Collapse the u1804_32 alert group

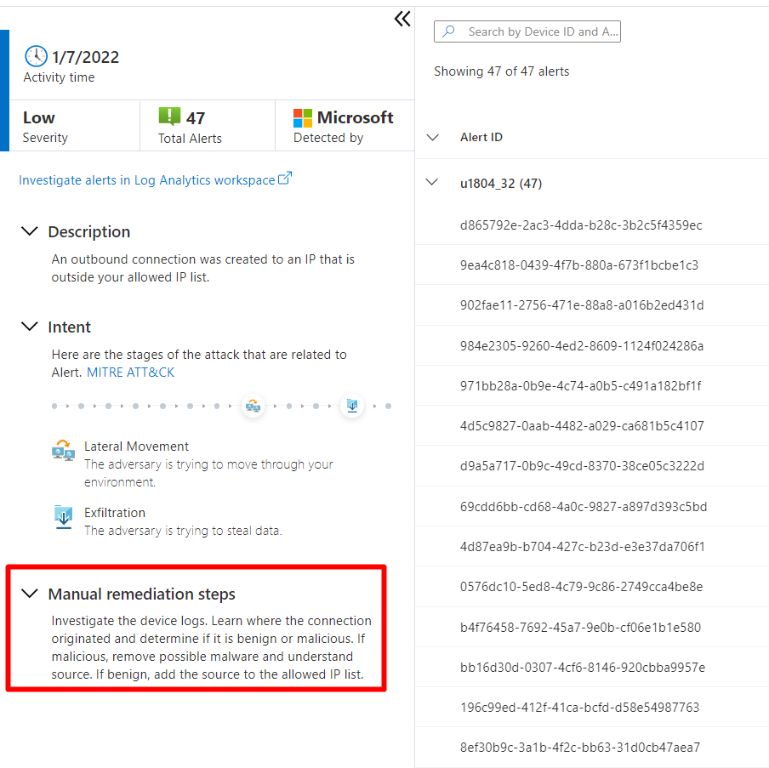[432, 183]
